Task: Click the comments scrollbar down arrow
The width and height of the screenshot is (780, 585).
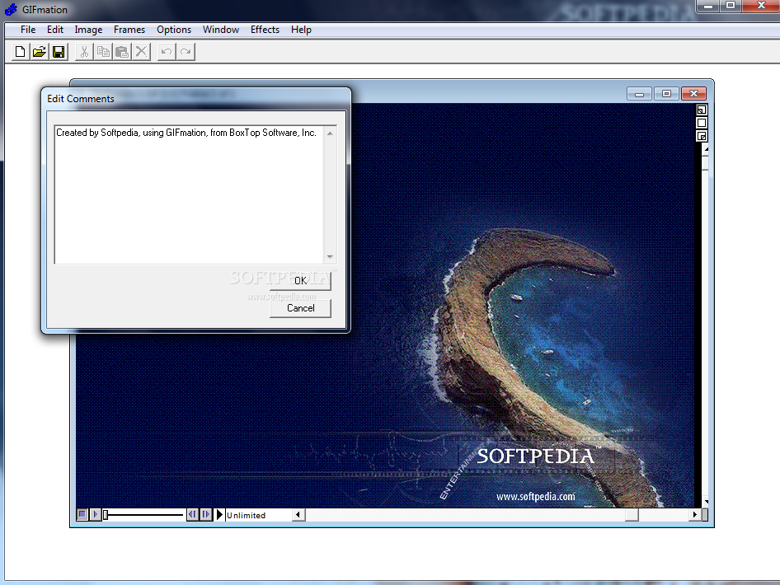Action: 330,256
